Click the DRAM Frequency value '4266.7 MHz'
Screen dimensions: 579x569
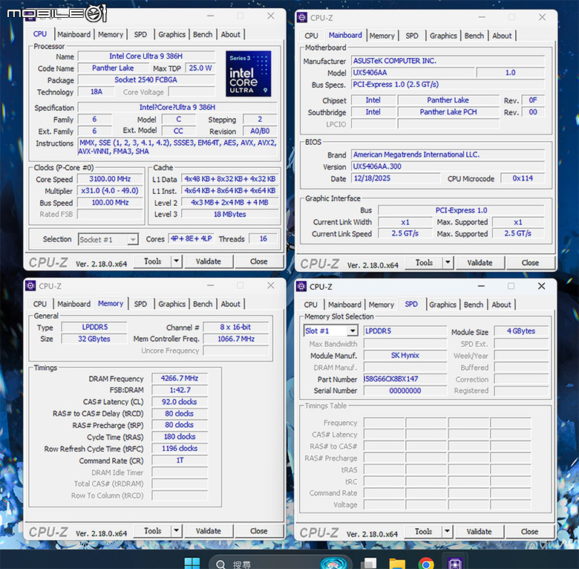pyautogui.click(x=180, y=378)
